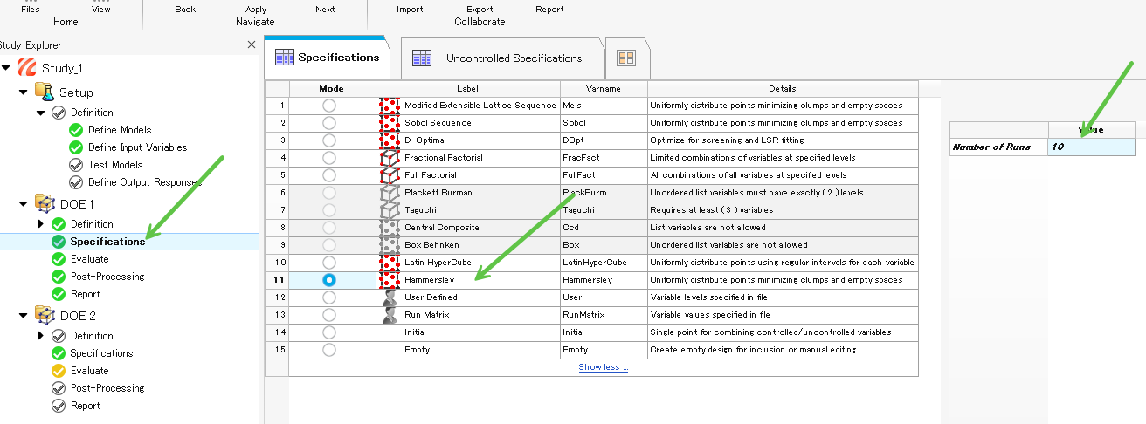Select the Run Matrix mode radio

pos(328,315)
